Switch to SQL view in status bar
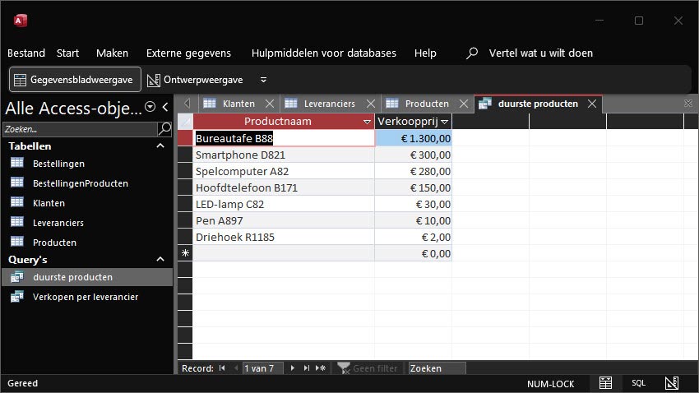This screenshot has height=393, width=699. 638,383
